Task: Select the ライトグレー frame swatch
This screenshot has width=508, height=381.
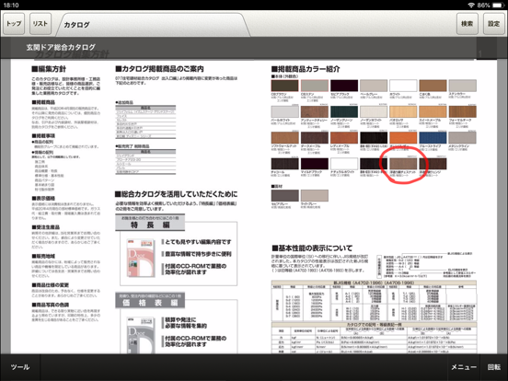Action: pyautogui.click(x=315, y=196)
